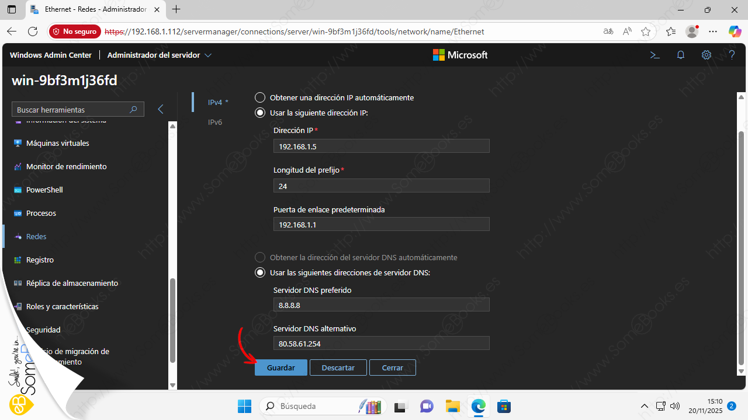Expand Administrador del servidor dropdown
748x420 pixels.
point(160,55)
